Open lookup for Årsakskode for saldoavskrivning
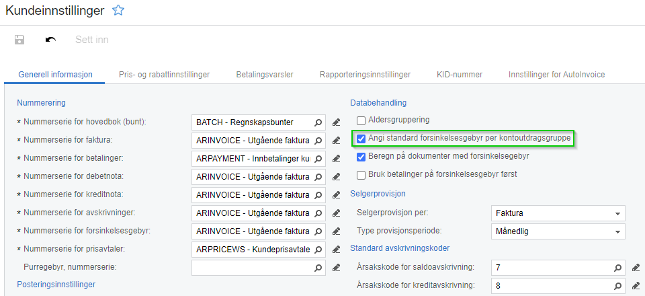Image resolution: width=645 pixels, height=296 pixels. [617, 268]
